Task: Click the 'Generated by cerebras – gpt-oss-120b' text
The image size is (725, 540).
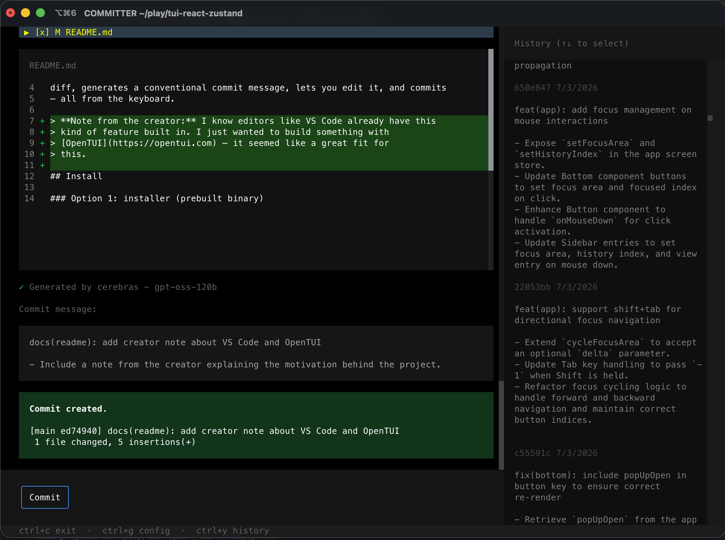Action: click(x=123, y=287)
